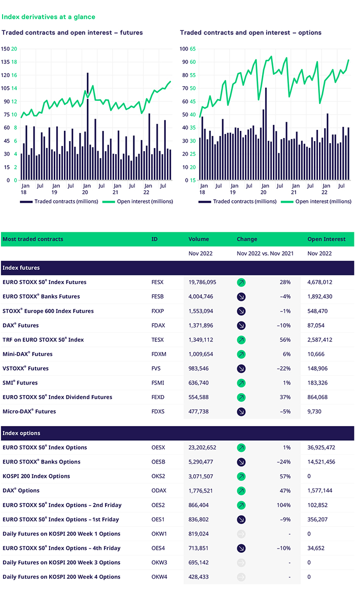The width and height of the screenshot is (355, 598).
Task: Click the green up arrow for TESX
Action: click(x=241, y=340)
